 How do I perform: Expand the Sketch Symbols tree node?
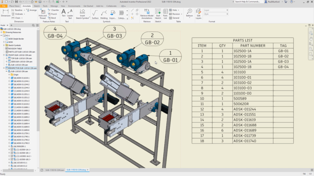tap(4, 45)
